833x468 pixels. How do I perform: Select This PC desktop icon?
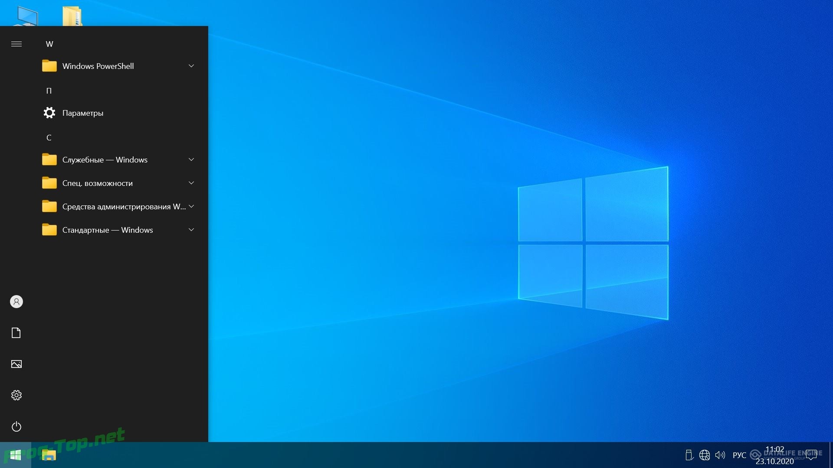tap(27, 16)
